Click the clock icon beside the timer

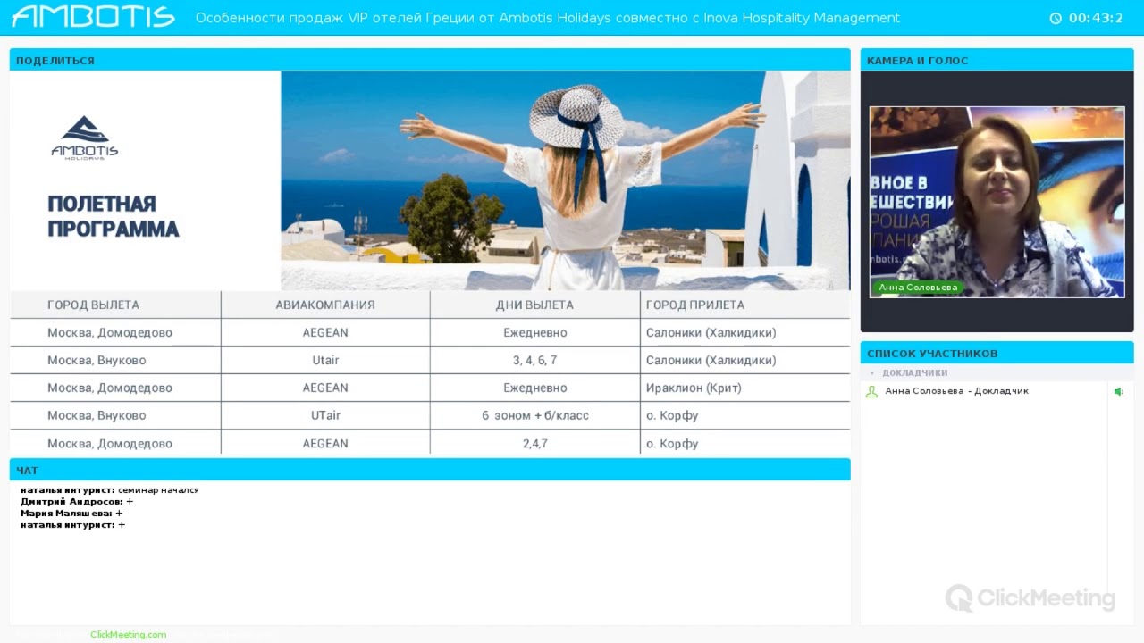click(x=1056, y=18)
